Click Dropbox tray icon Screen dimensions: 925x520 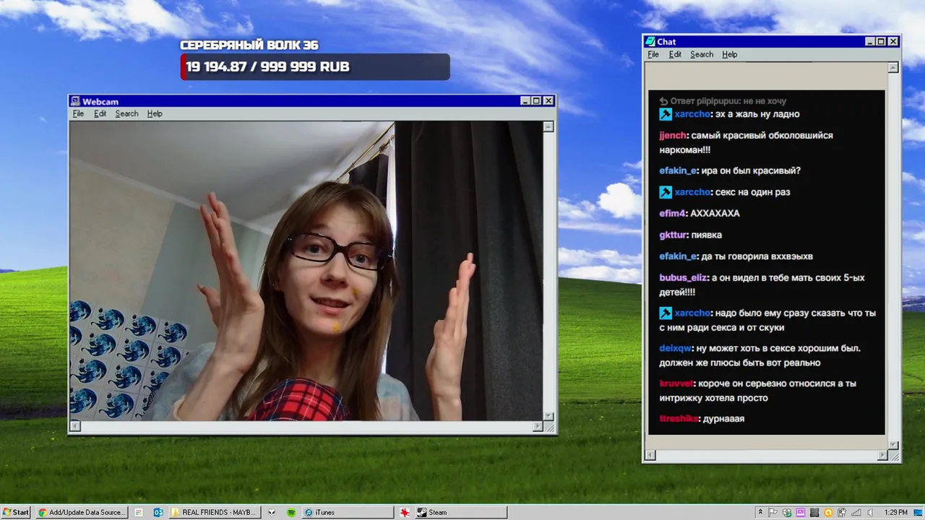pos(787,512)
